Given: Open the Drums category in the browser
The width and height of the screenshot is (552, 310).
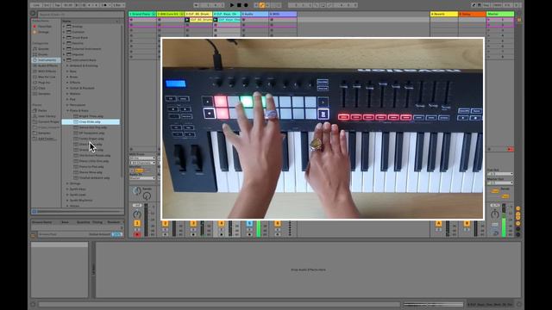Looking at the screenshot, I should [42, 54].
